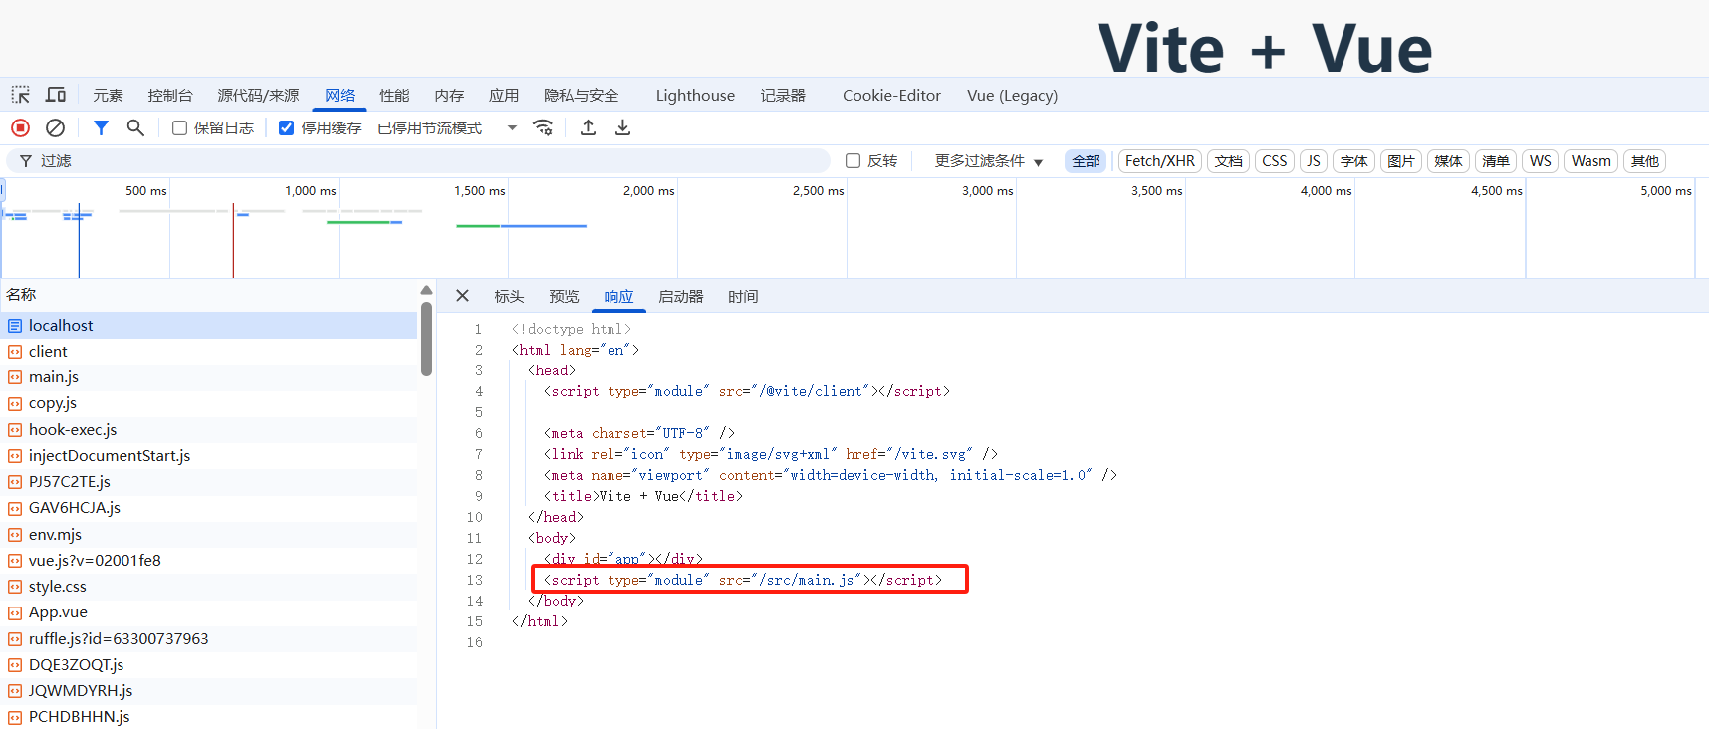Screen dimensions: 1709x729
Task: Select the ruffle.js?id=63300737963 request
Action: pyautogui.click(x=209, y=638)
